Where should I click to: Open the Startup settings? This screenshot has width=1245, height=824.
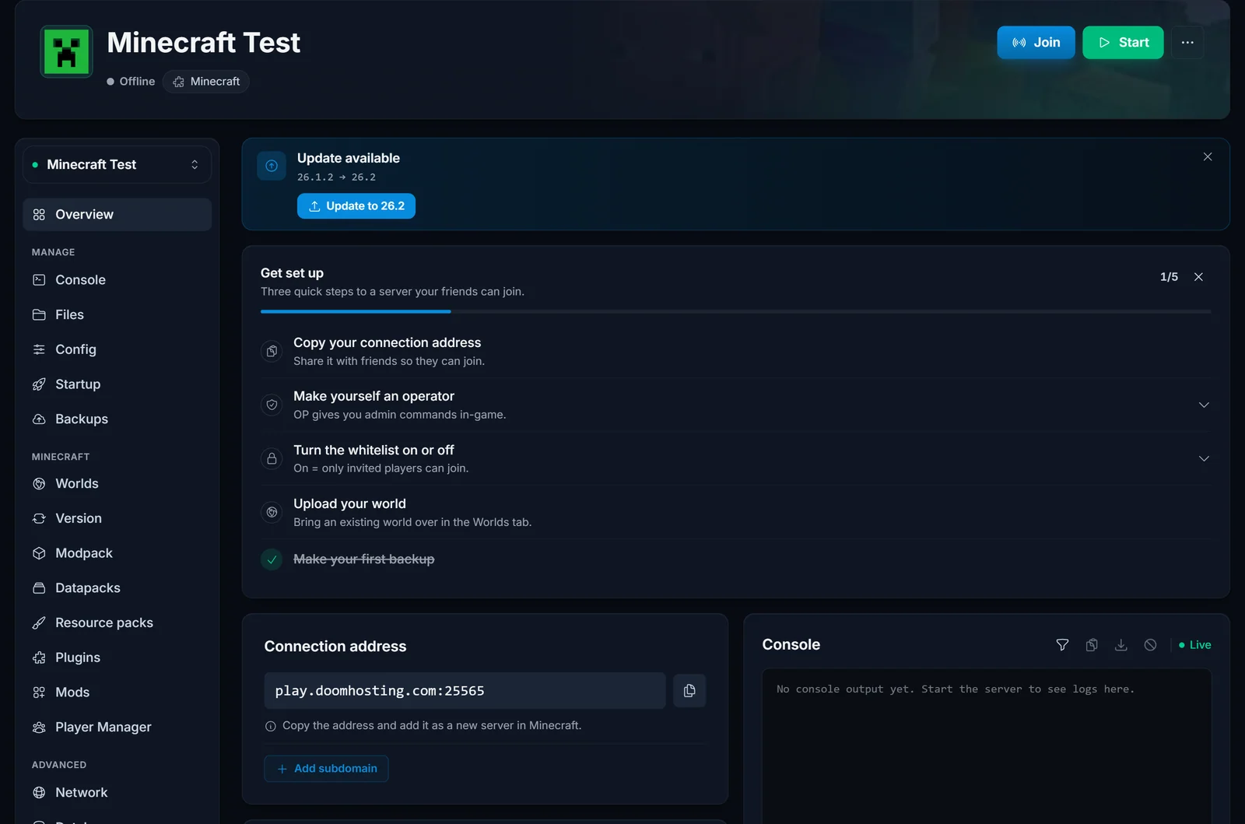click(x=117, y=384)
